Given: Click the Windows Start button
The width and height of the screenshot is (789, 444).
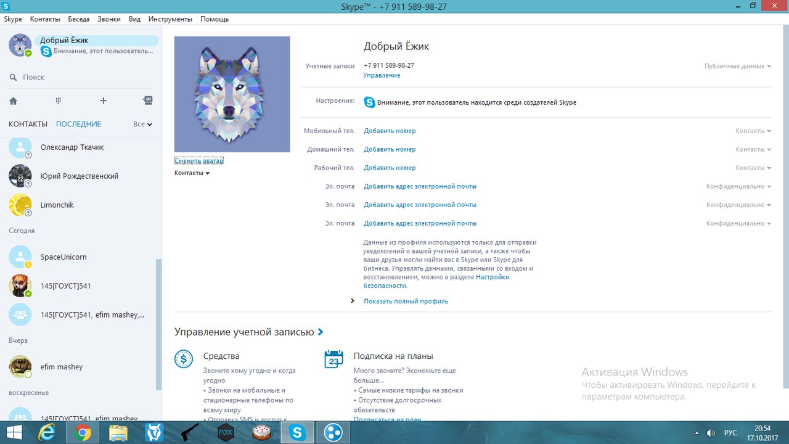Looking at the screenshot, I should 14,433.
